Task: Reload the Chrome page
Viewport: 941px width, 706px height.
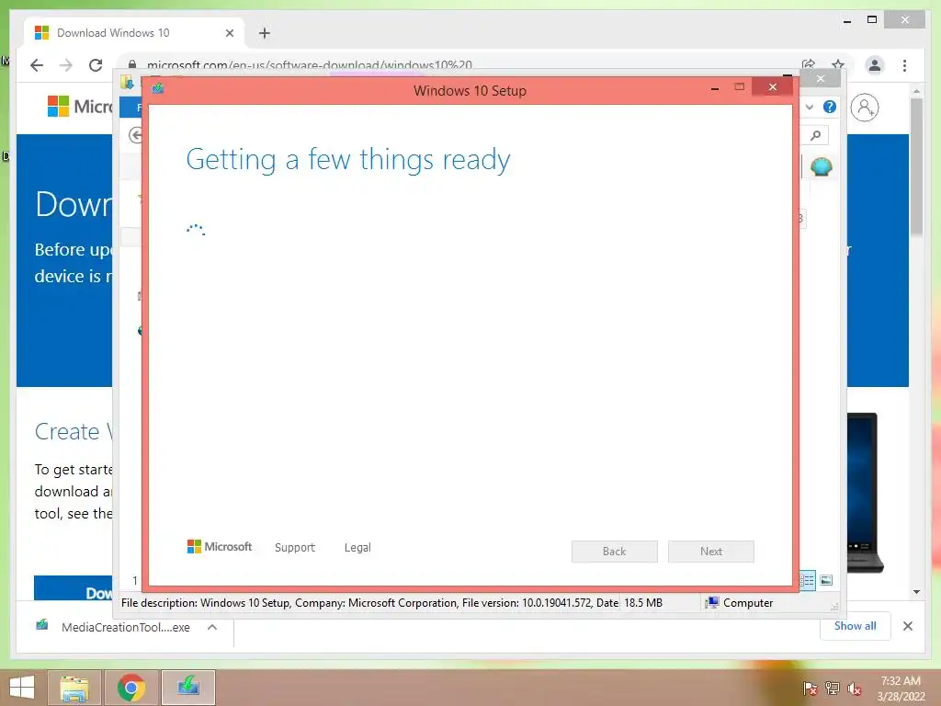Action: (x=96, y=65)
